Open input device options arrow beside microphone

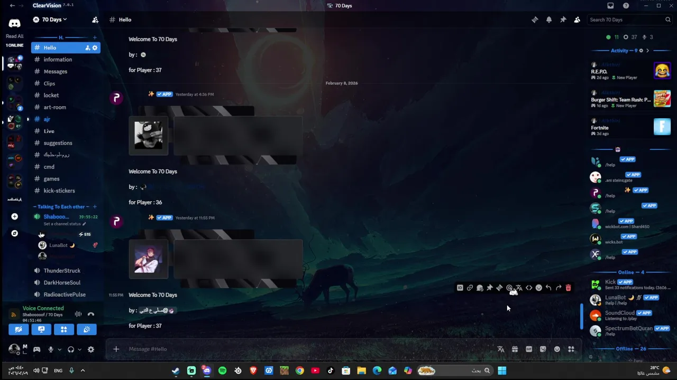[59, 349]
